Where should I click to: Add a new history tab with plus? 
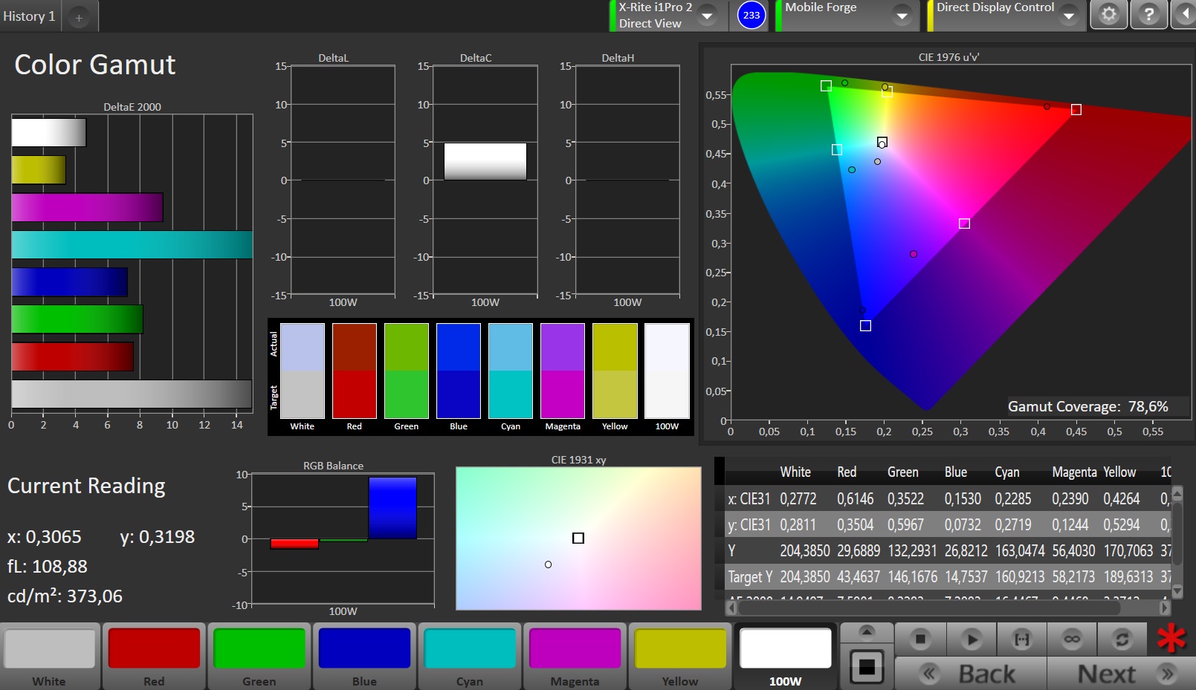[x=79, y=17]
